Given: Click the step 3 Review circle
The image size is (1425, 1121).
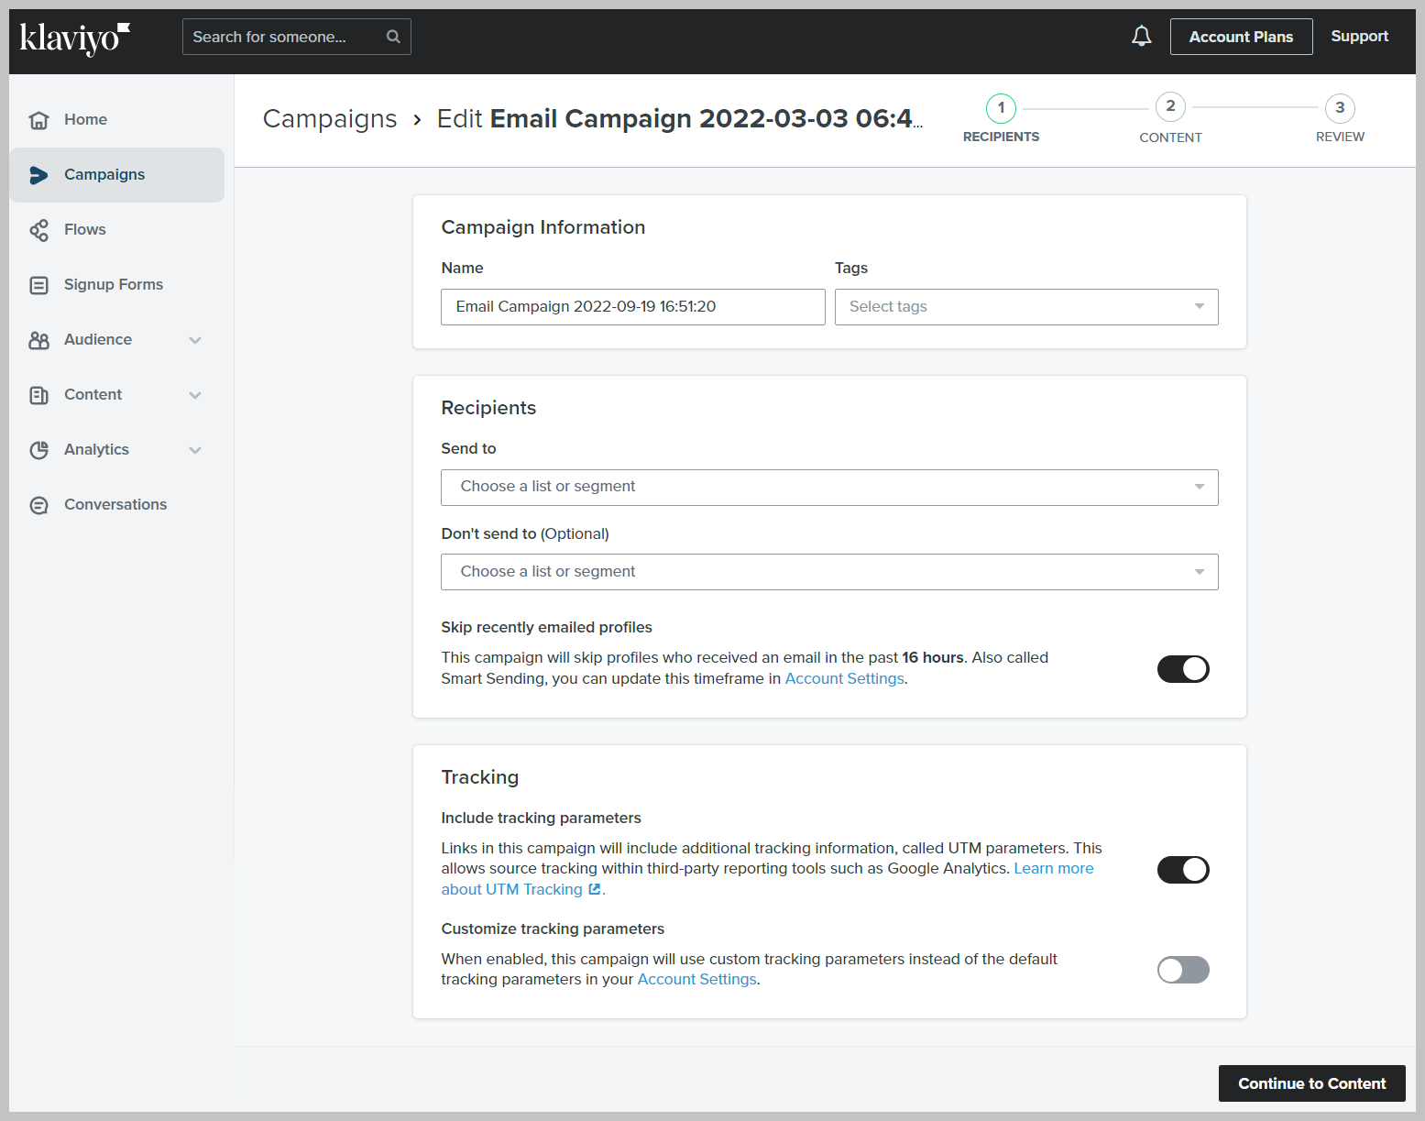Looking at the screenshot, I should coord(1340,108).
